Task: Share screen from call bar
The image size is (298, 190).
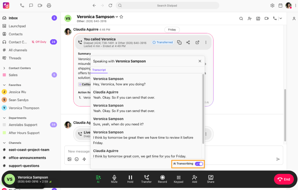Action: 211,179
